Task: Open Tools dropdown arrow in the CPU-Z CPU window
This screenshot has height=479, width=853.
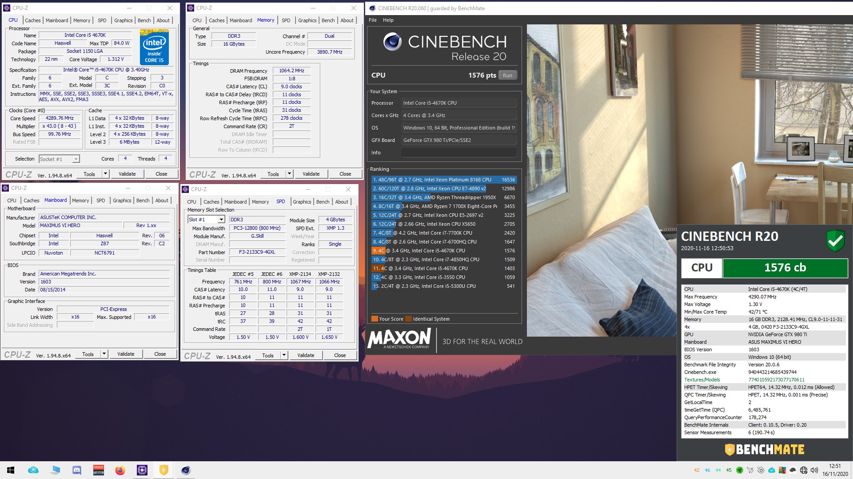Action: pos(105,174)
